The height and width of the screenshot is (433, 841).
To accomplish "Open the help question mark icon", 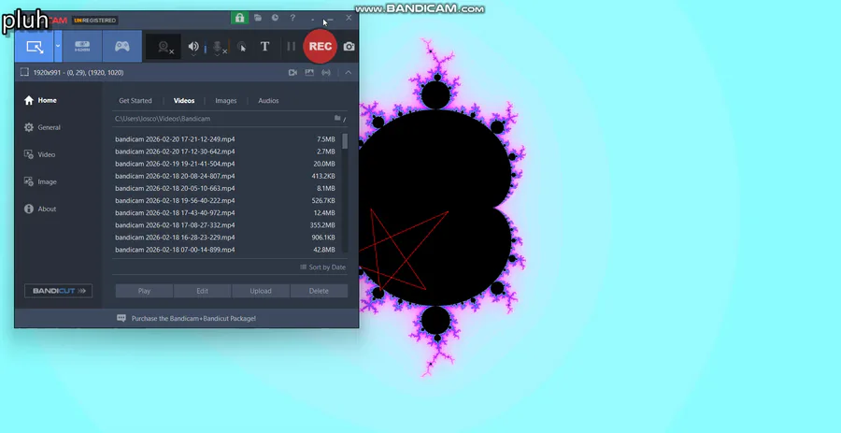I will pyautogui.click(x=292, y=18).
